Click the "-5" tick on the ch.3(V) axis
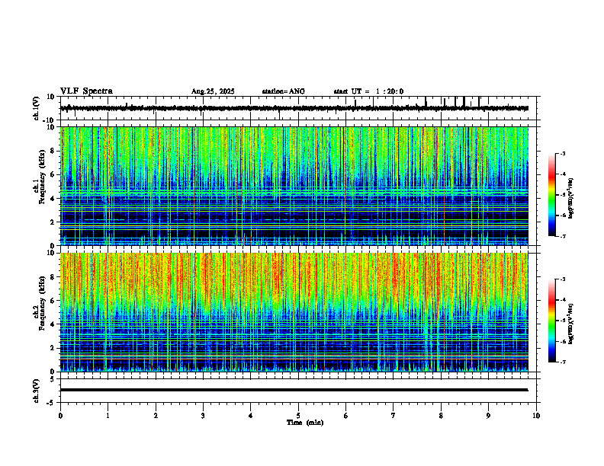 [51, 403]
